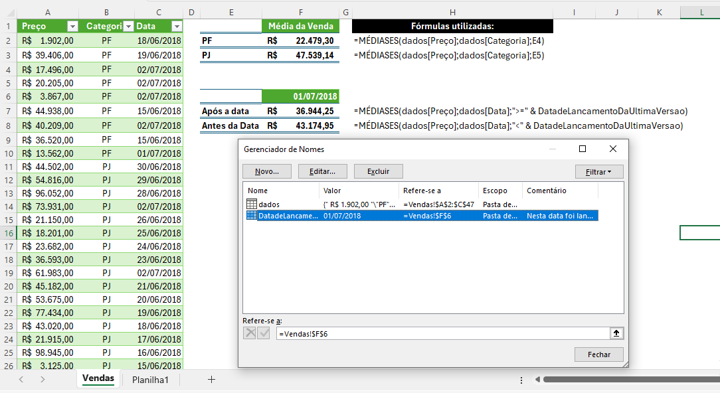This screenshot has height=393, width=720.
Task: Click the icon of the DatadeLancame... name
Action: (x=252, y=215)
